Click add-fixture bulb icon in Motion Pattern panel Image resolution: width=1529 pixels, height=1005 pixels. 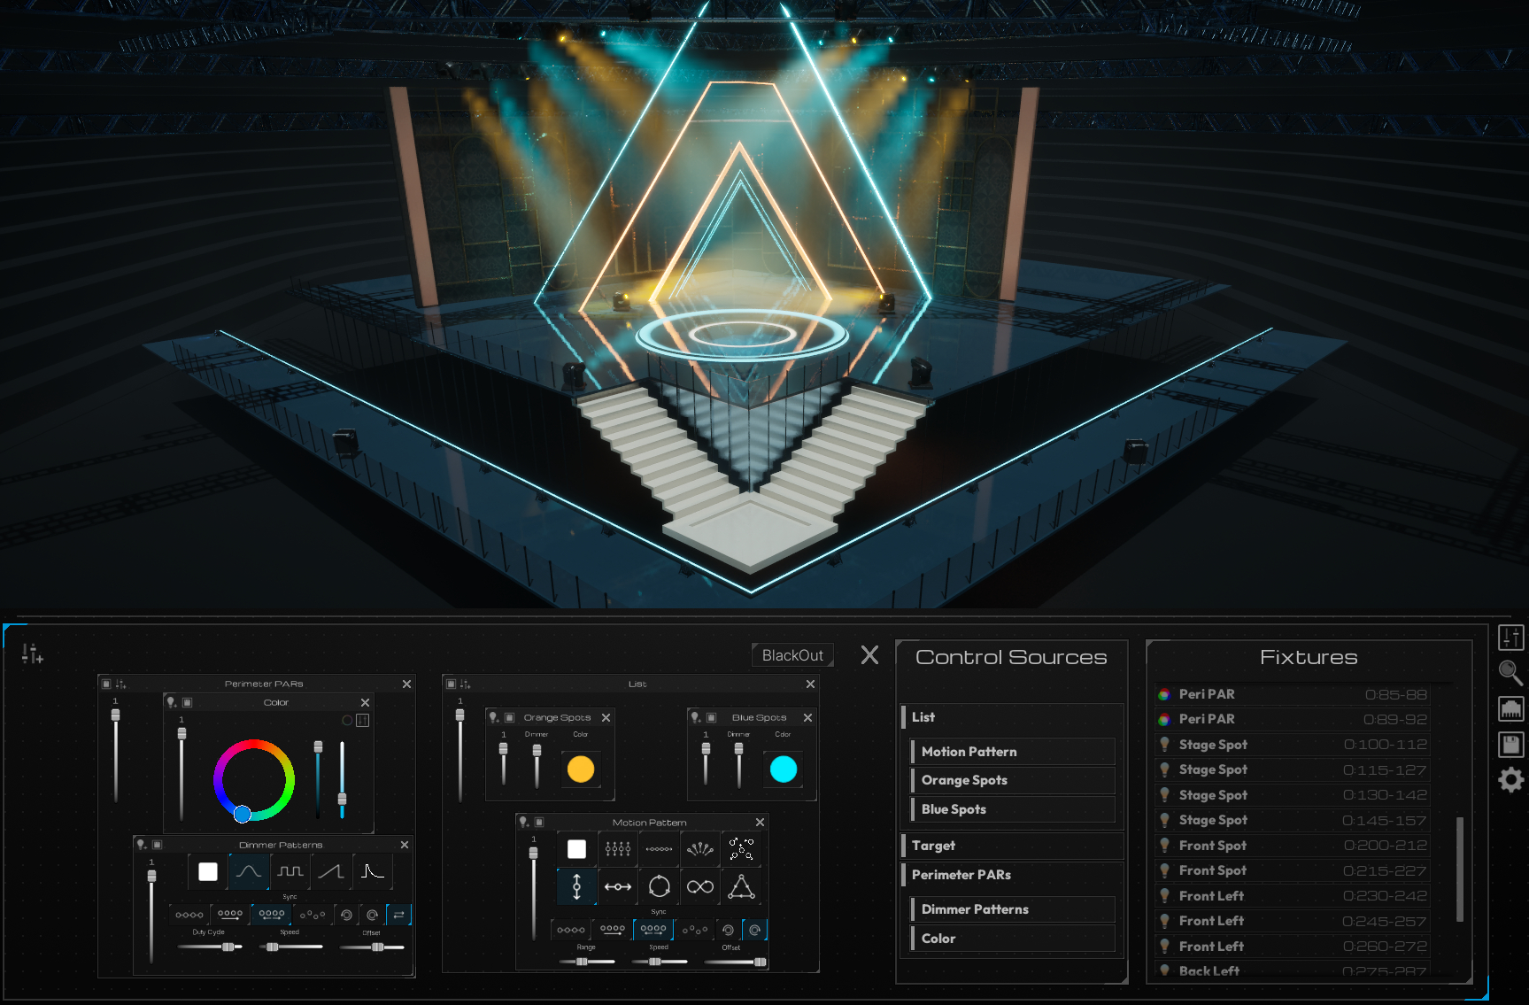click(x=524, y=822)
